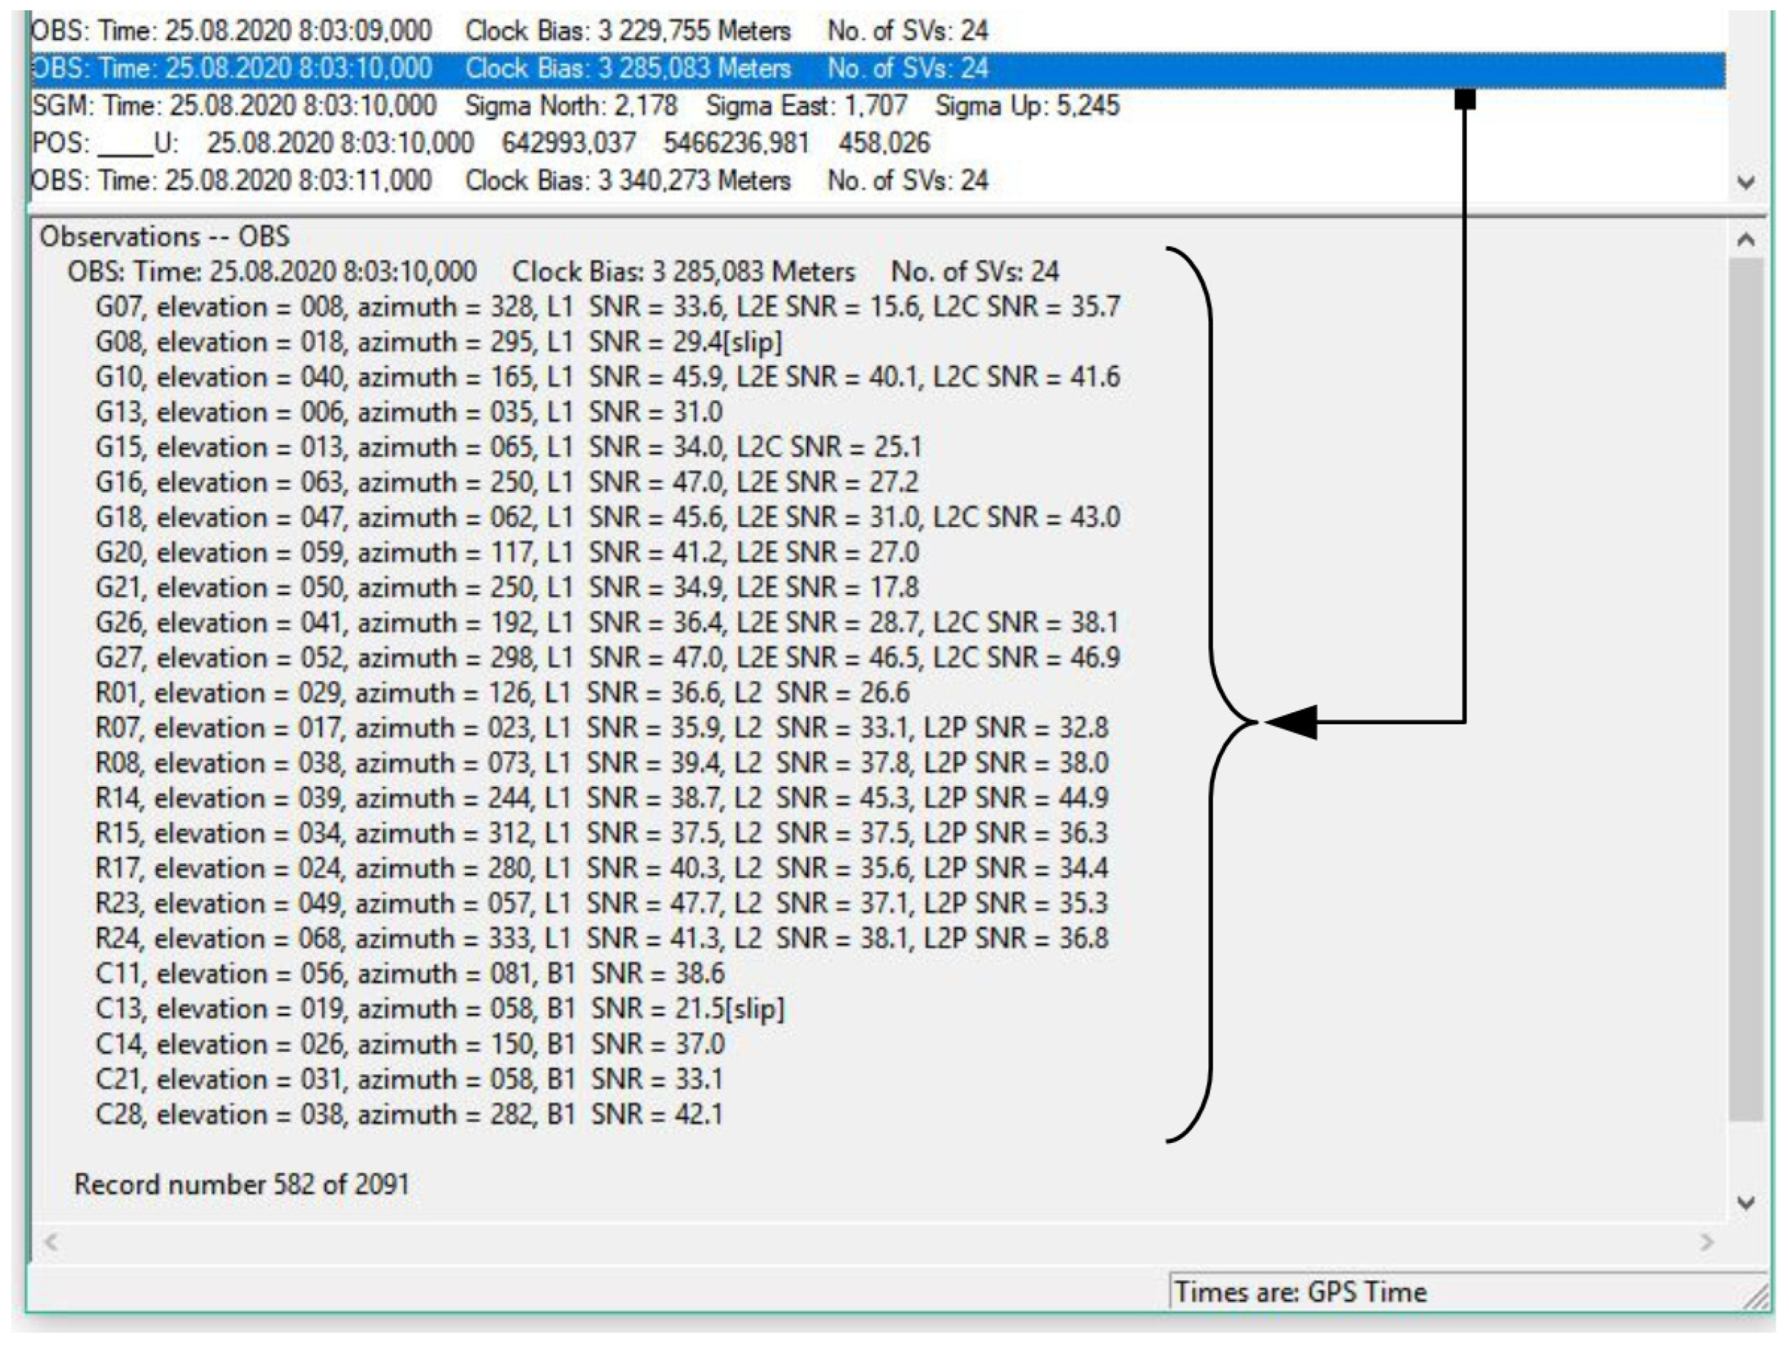
Task: Click the R08 GLONASS satellite row
Action: (x=602, y=764)
